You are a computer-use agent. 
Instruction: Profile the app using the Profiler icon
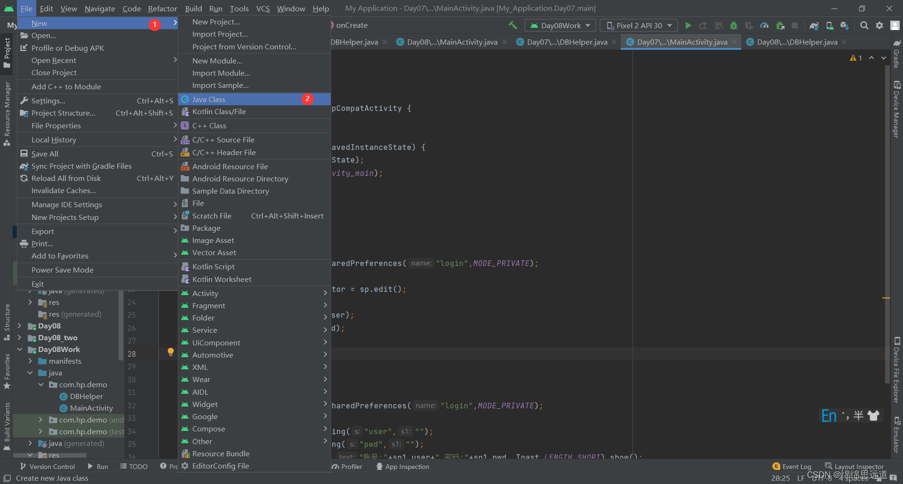764,25
